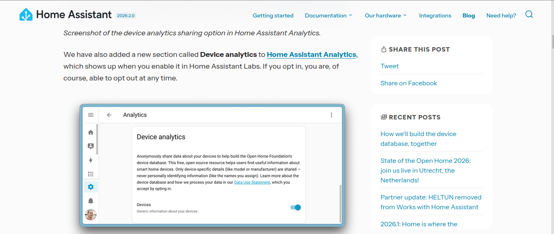Screen dimensions: 554x234
Task: Open the Data Use Statement link
Action: point(252,182)
